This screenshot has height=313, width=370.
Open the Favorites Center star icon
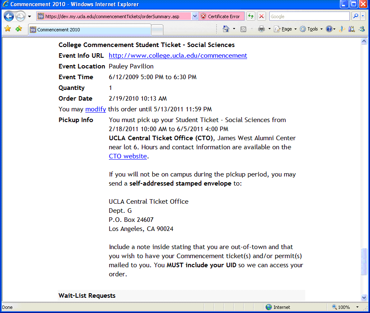(x=7, y=29)
